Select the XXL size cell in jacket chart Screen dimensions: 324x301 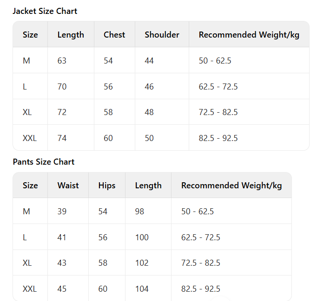(x=30, y=138)
